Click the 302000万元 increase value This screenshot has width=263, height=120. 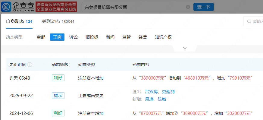point(239,113)
